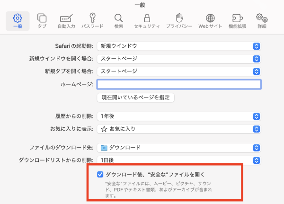284x204 pixels.
Task: Uncheck ダウンロード後、"安全な"ファイルを開く checkbox
Action: (x=100, y=174)
